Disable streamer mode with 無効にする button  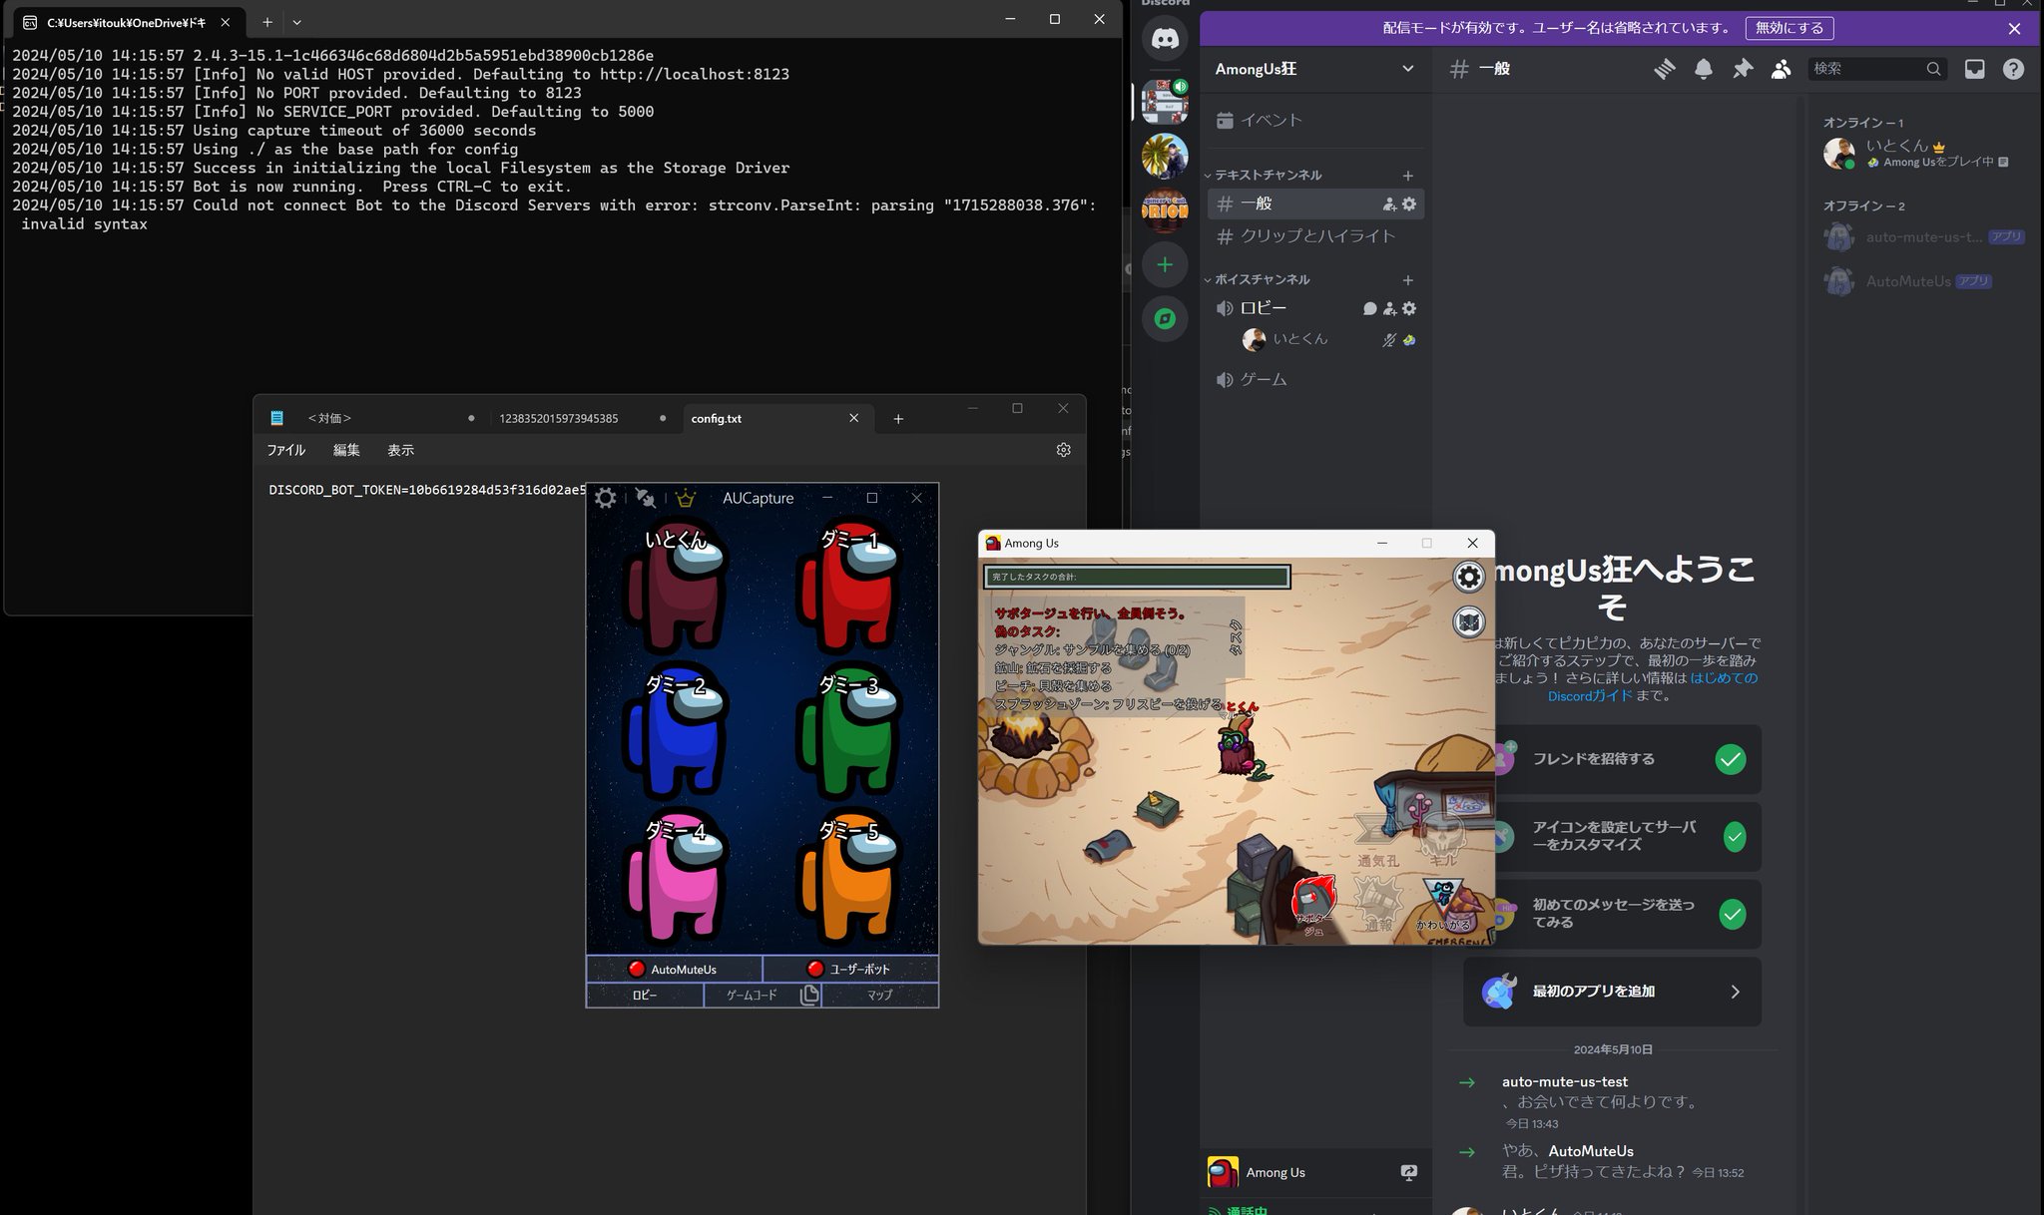tap(1788, 28)
